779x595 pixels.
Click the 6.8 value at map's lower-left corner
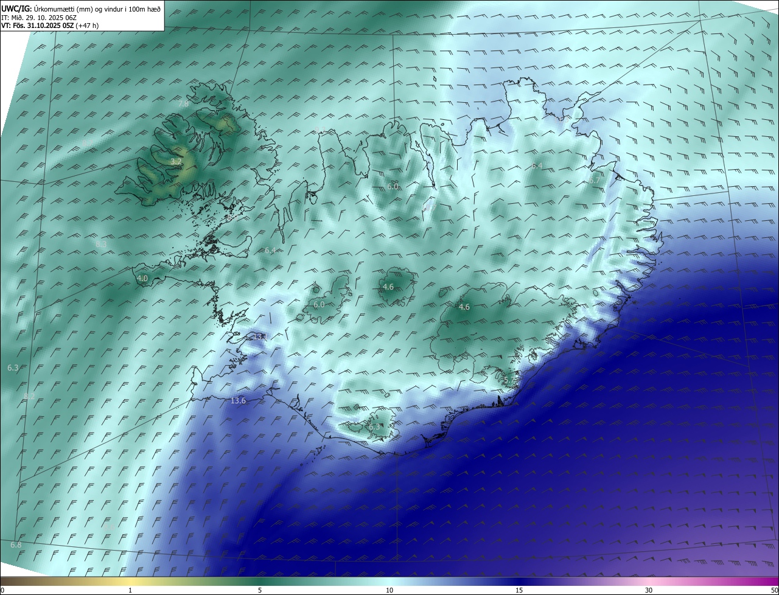16,545
